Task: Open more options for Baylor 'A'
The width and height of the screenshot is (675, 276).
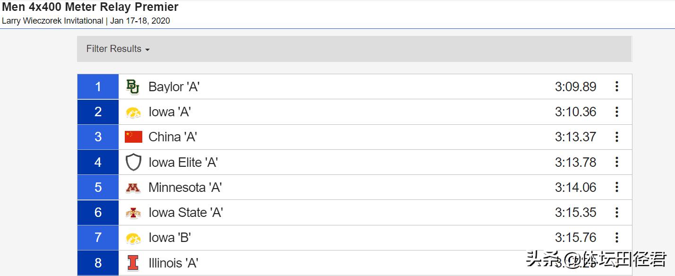Action: coord(616,86)
